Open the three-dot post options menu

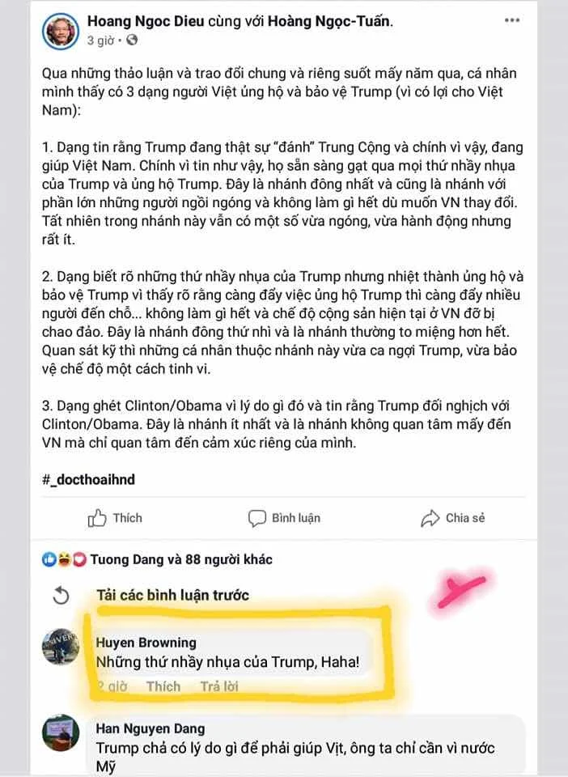coord(511,20)
